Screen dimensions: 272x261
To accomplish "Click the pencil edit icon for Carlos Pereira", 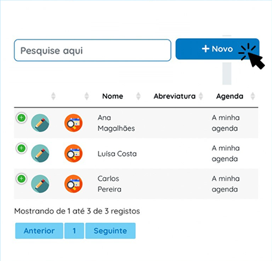I will 40,184.
